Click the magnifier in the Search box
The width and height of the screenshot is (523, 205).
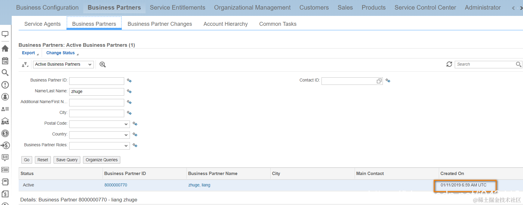[x=518, y=64]
